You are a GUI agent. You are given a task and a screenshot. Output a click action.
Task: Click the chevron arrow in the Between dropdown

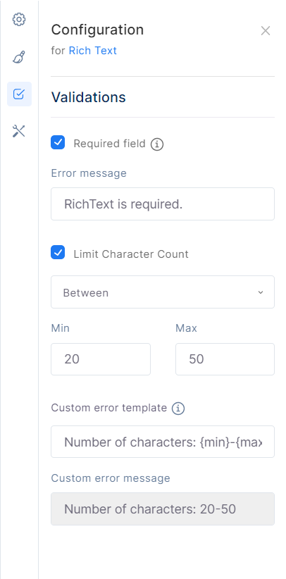pos(261,292)
